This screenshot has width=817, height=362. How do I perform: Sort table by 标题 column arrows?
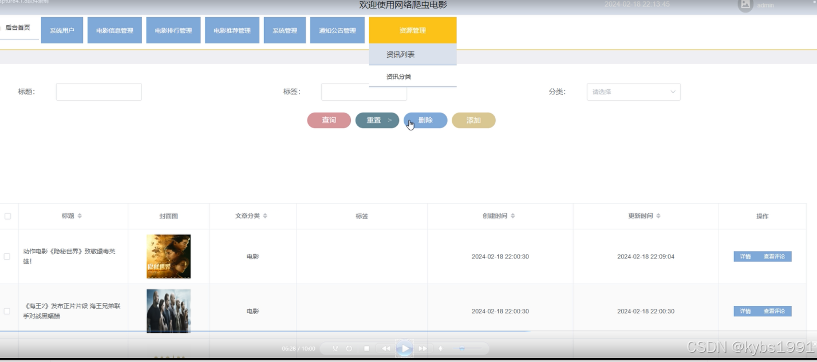(x=80, y=216)
